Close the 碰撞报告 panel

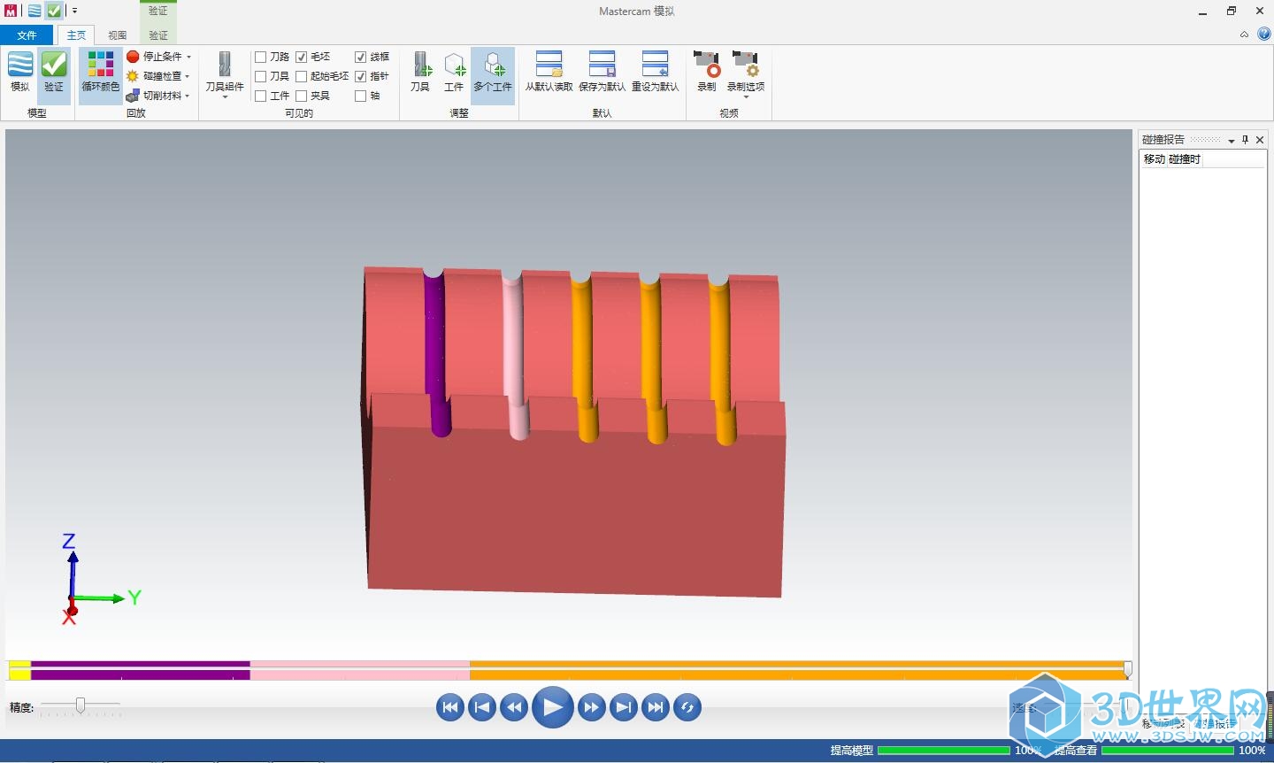(1260, 140)
